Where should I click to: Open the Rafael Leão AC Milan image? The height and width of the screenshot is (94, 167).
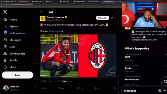coord(78,56)
